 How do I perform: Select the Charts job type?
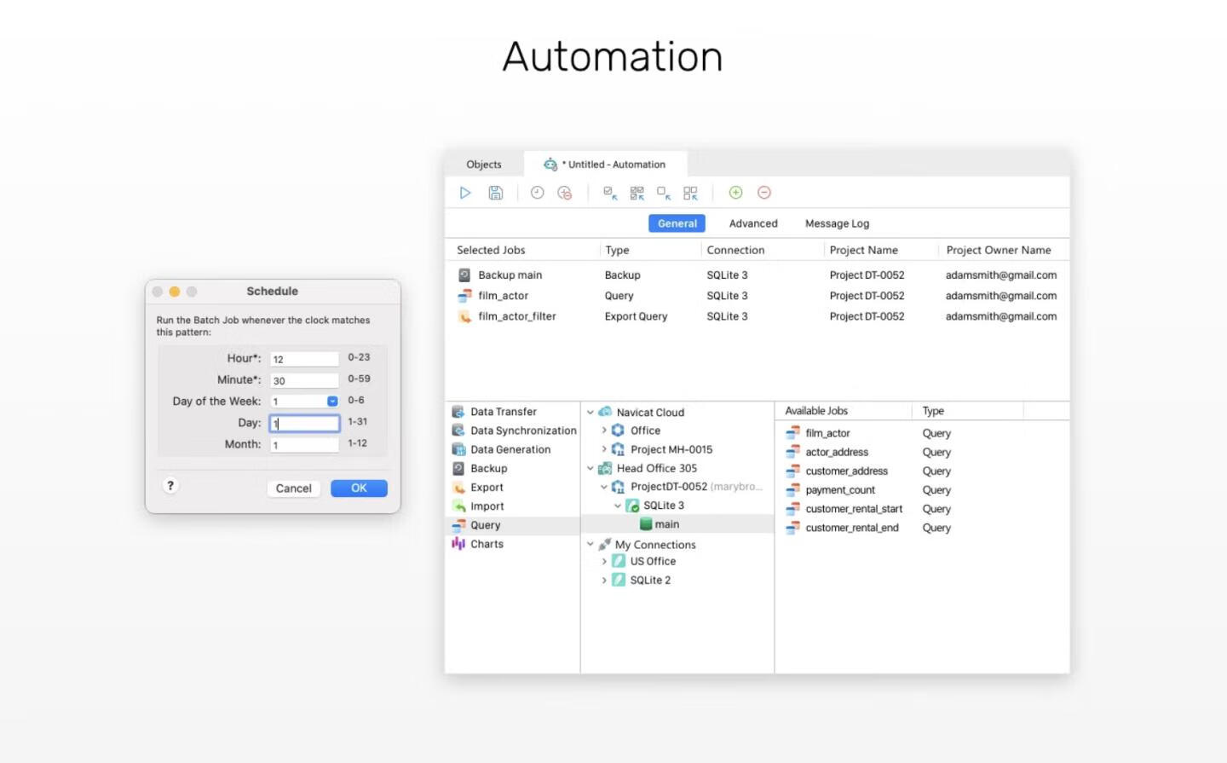coord(512,544)
